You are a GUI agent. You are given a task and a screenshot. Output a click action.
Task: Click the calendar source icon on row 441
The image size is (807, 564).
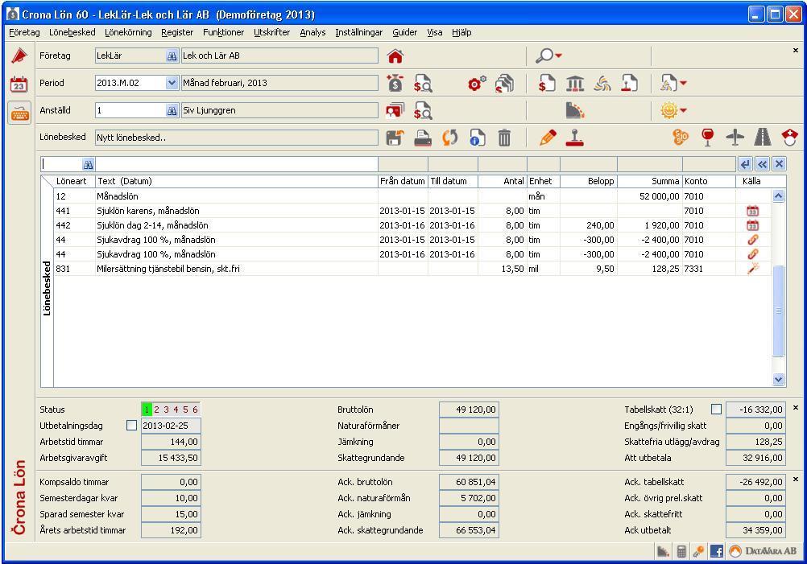(x=752, y=211)
